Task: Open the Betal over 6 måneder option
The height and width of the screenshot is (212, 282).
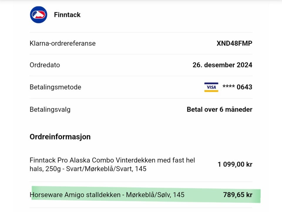Action: click(219, 110)
